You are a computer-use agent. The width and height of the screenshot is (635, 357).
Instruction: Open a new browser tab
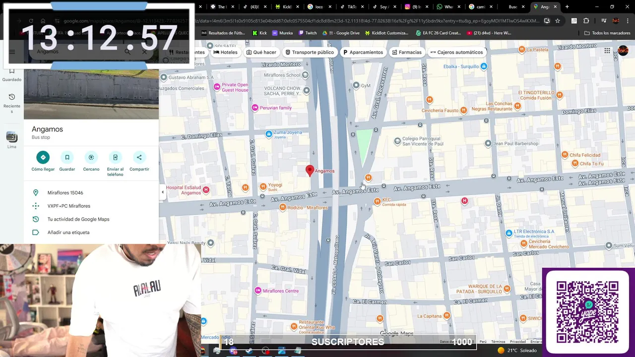[x=567, y=7]
